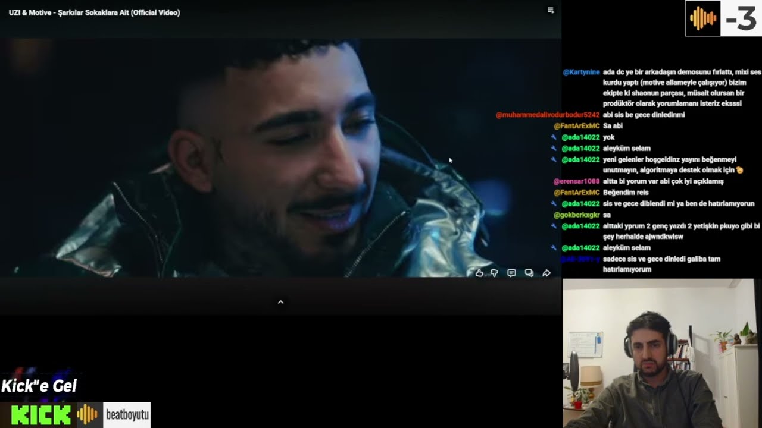Click the chat message 'abi sis be gece dinledinmi'
This screenshot has width=762, height=428.
644,115
